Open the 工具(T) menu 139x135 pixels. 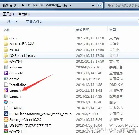8,14
